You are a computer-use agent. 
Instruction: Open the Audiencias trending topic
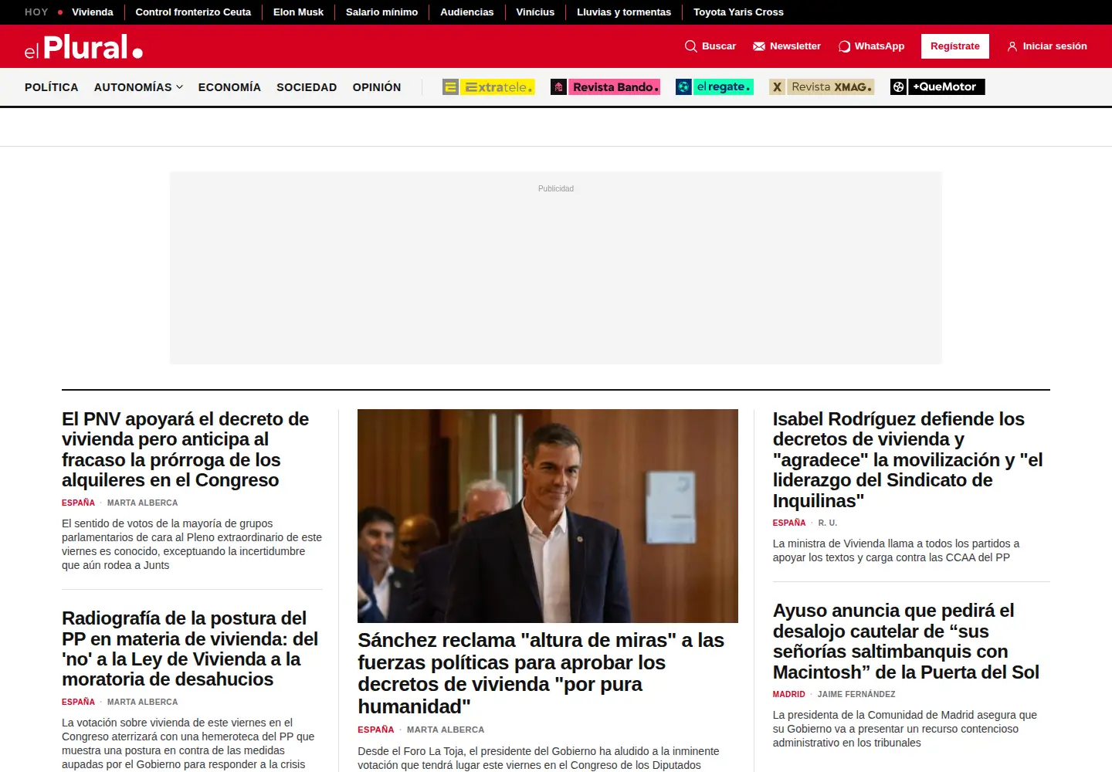467,12
